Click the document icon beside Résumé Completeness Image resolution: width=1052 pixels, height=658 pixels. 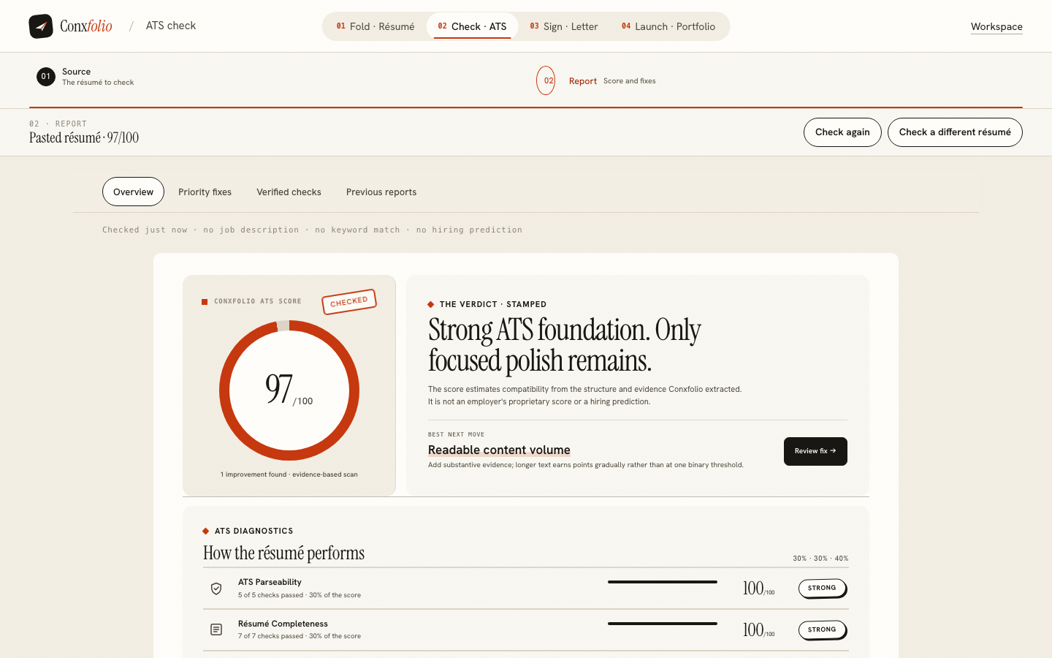(216, 629)
